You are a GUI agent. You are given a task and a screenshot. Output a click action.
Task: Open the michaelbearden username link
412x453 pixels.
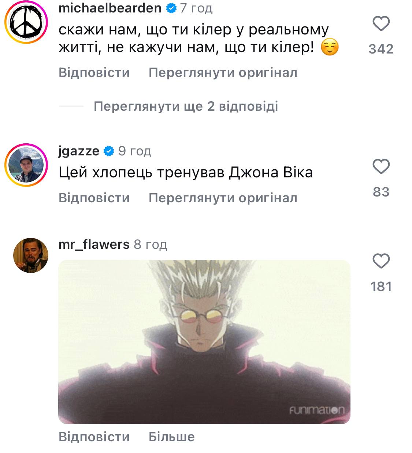(110, 8)
